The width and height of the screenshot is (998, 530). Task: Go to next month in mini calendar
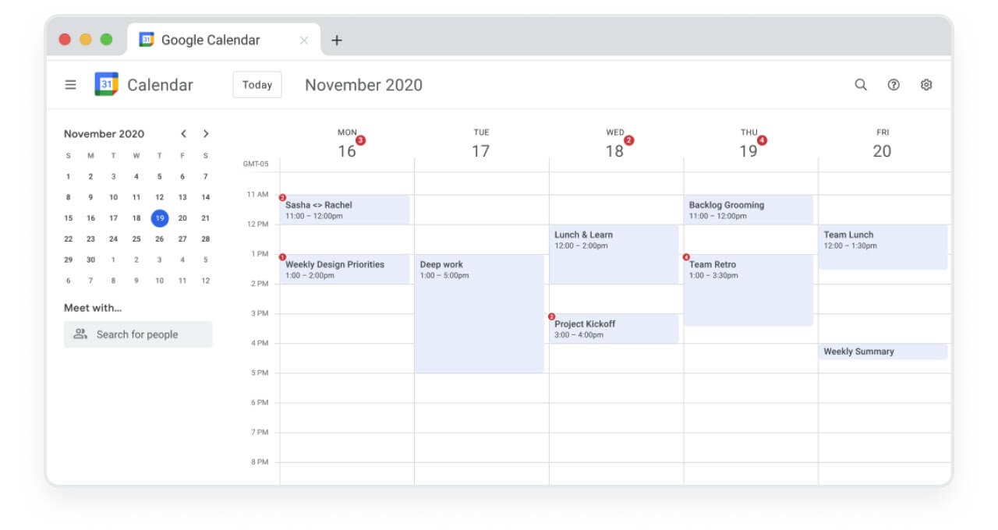[x=206, y=134]
